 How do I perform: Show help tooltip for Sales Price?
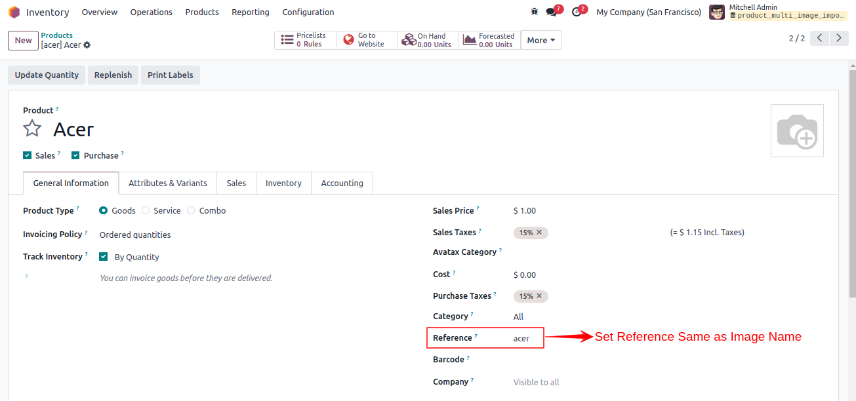click(478, 209)
